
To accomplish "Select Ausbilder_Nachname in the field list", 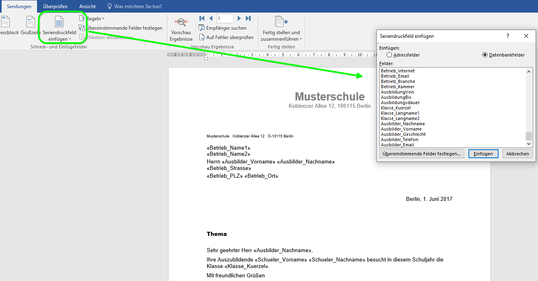I will tap(403, 124).
